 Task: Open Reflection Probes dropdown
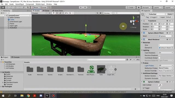tap(166, 68)
